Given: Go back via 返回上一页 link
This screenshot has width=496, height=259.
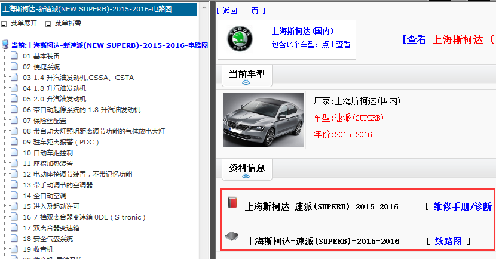Looking at the screenshot, I should 241,11.
